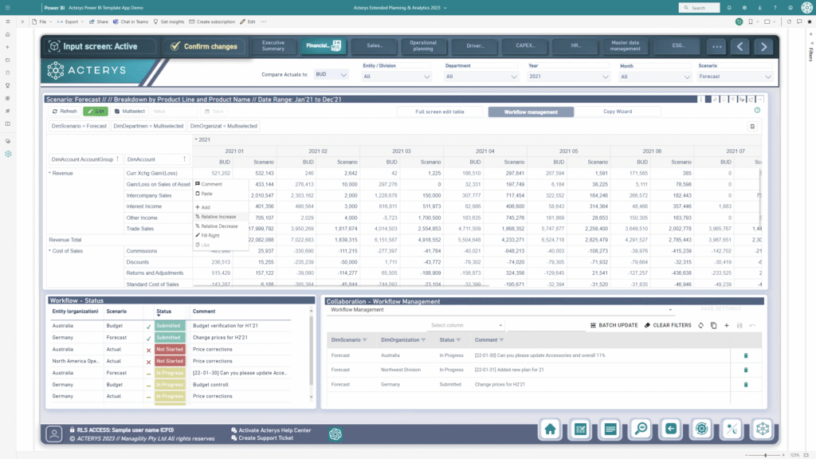Click Confirm changes button
The image size is (816, 459).
pyautogui.click(x=205, y=46)
